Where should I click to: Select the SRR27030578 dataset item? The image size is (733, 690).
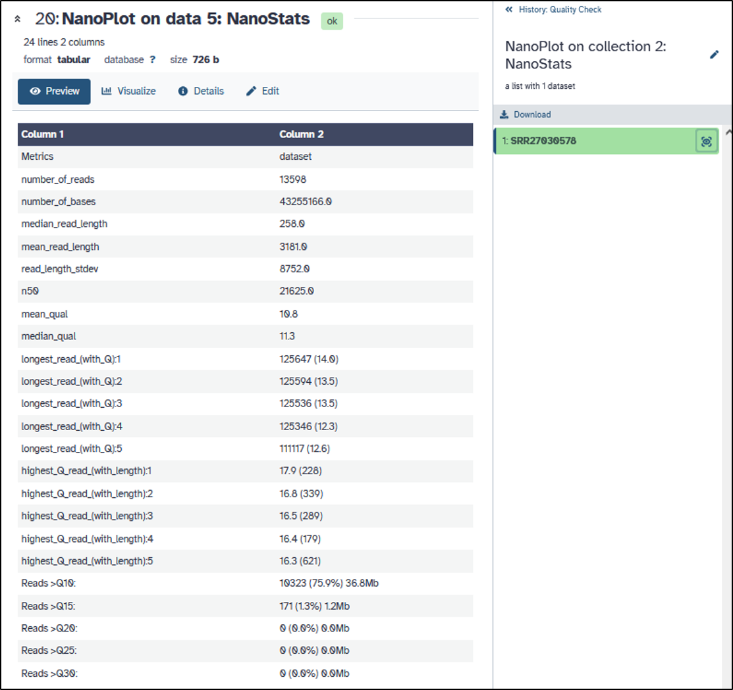[x=606, y=141]
